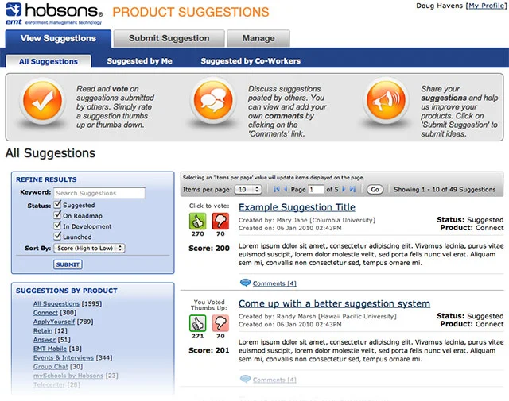Click the orange speech bubbles discuss icon

213,100
